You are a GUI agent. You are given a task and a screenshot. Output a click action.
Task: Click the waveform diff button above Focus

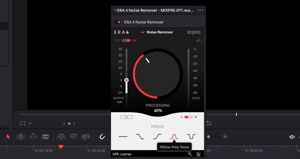[x=126, y=117]
